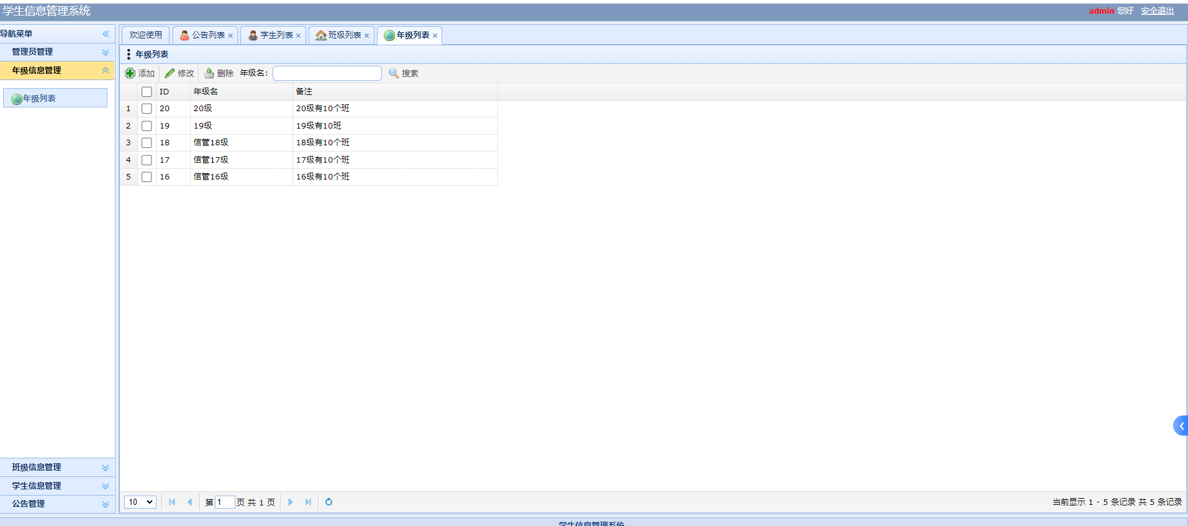
Task: Click the 安全退出 logout link
Action: coord(1158,11)
